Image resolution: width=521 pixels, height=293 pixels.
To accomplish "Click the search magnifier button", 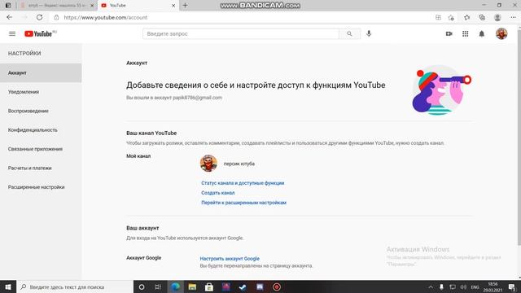I will [x=349, y=33].
